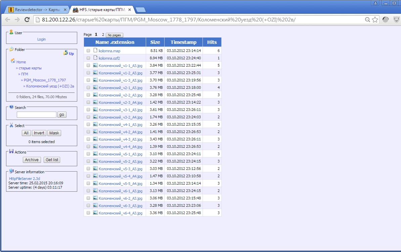Open the PGM_Moscow_1778_1797 folder in breadcrumb

[45, 80]
